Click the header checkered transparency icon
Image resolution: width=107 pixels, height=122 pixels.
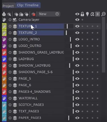pyautogui.click(x=98, y=14)
